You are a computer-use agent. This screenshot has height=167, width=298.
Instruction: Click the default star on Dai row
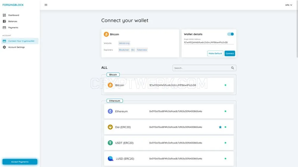[220, 127]
